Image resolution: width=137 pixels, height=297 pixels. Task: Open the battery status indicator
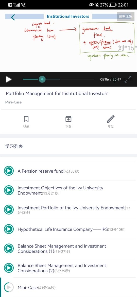113,5
